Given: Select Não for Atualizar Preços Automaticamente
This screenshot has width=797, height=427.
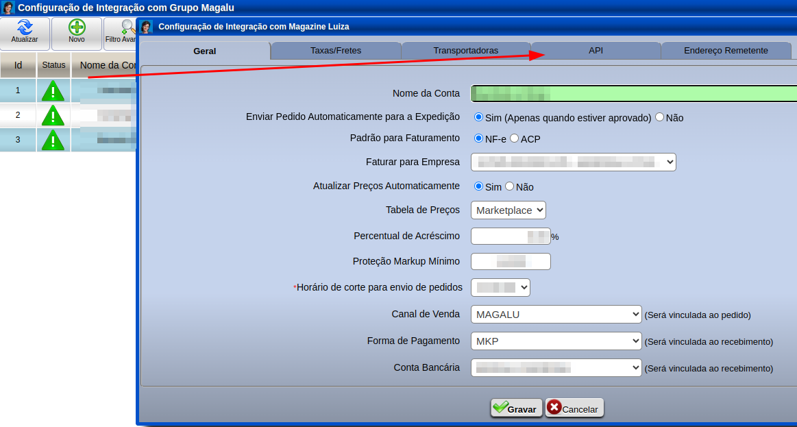Looking at the screenshot, I should tap(510, 186).
